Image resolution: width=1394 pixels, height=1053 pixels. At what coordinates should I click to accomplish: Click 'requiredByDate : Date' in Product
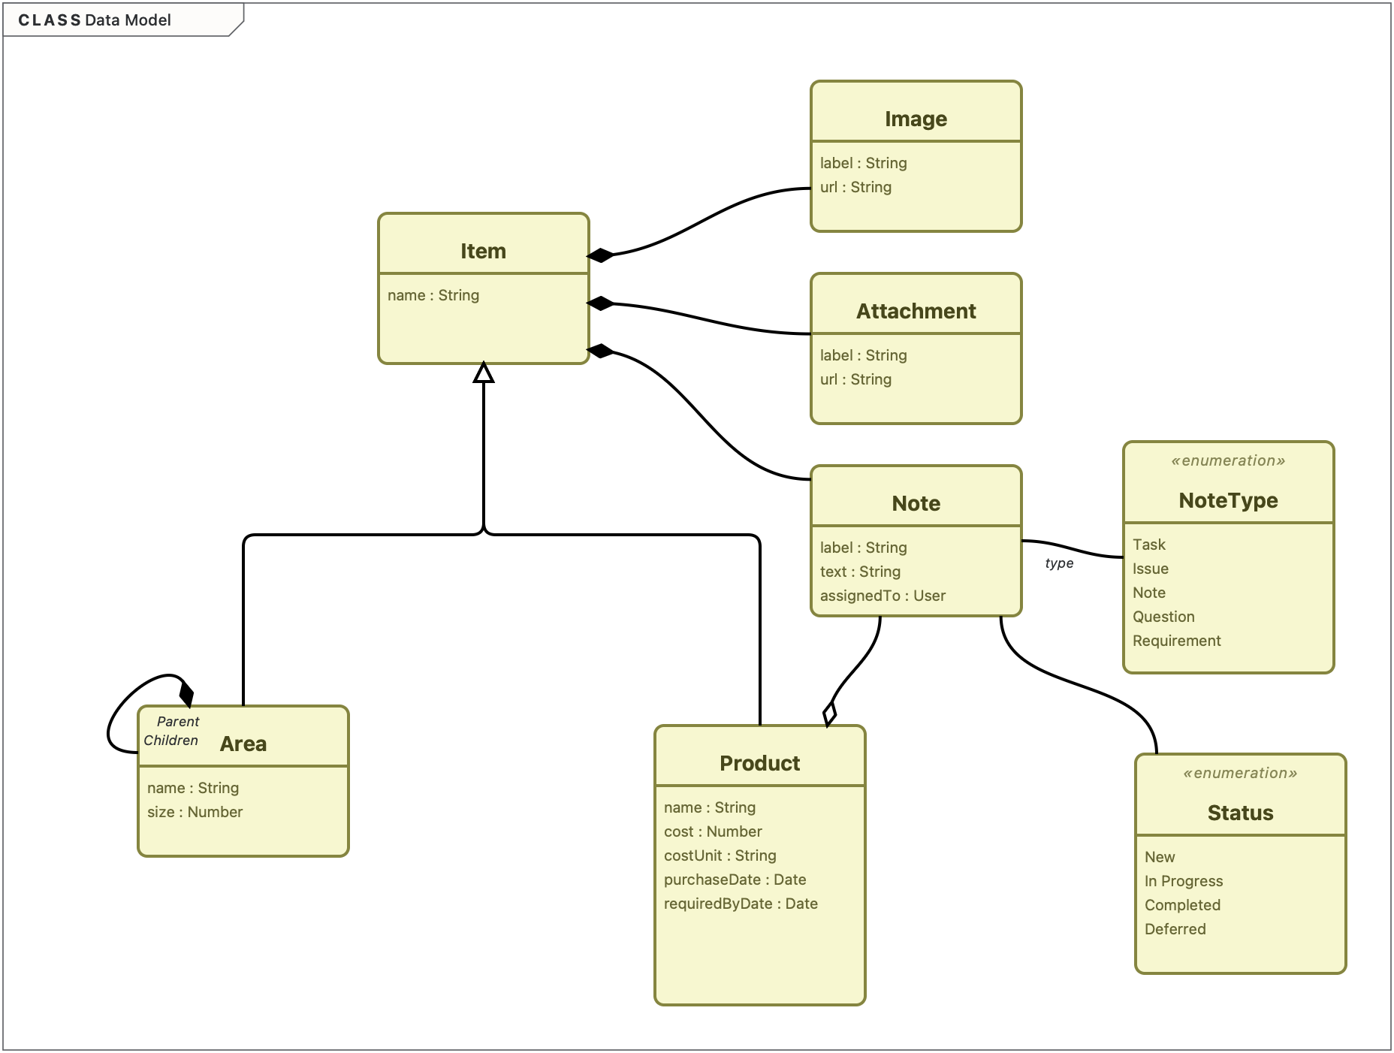[x=741, y=904]
